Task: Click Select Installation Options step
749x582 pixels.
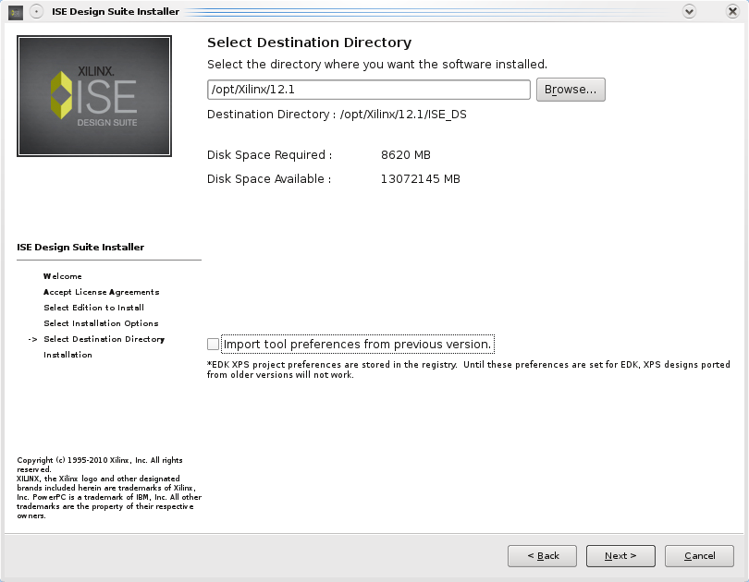Action: pyautogui.click(x=101, y=323)
